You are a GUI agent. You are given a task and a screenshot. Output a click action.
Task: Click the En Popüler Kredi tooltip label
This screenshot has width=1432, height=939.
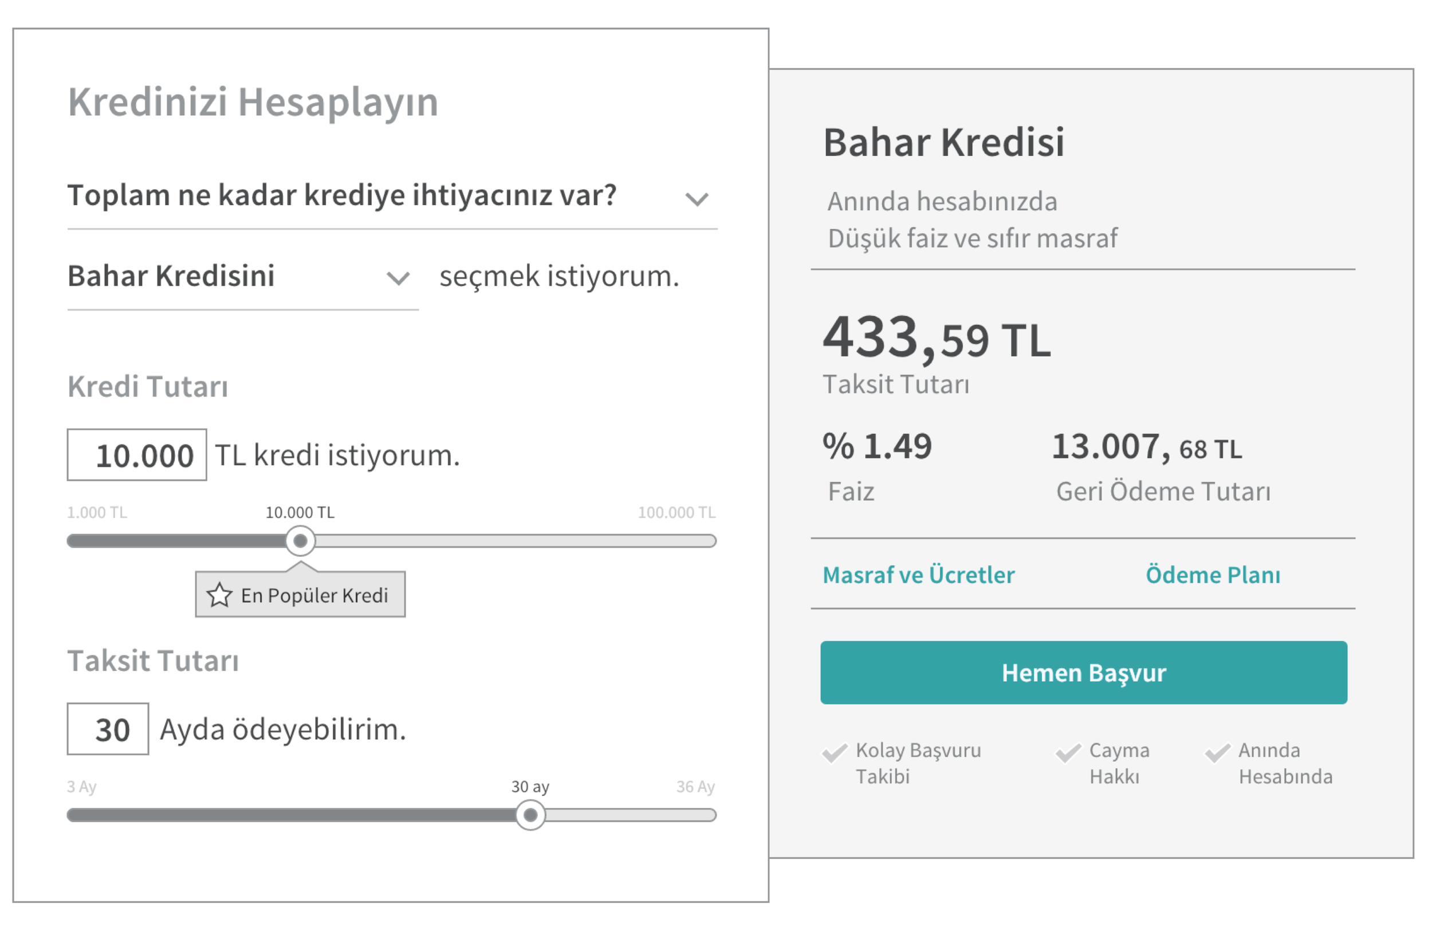click(x=300, y=595)
